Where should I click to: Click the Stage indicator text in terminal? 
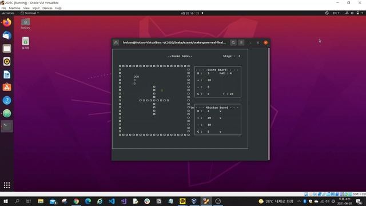pyautogui.click(x=232, y=56)
